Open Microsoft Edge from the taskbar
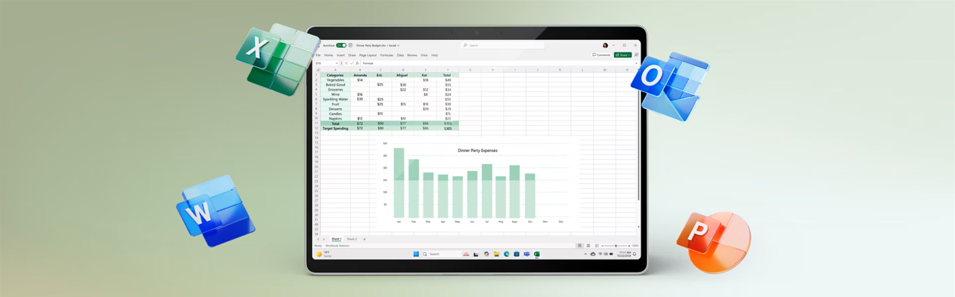 tap(506, 254)
